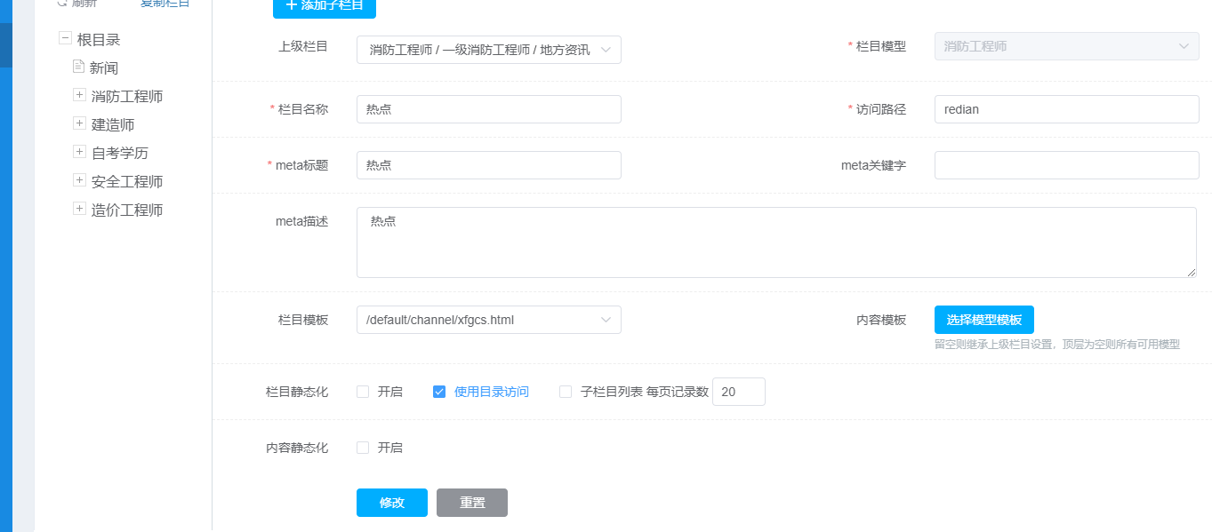Select 建造师 in the column tree

point(113,124)
